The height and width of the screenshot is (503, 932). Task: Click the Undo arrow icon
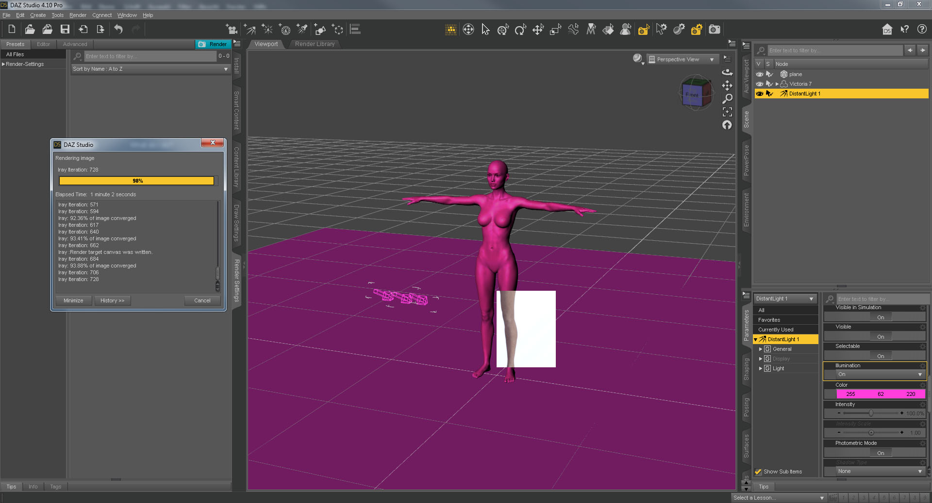[x=118, y=30]
